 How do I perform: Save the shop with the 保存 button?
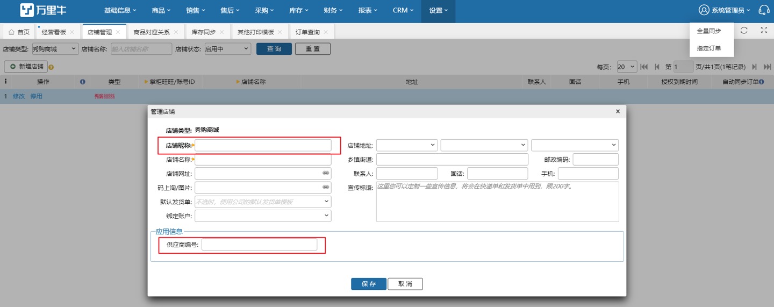pos(369,284)
